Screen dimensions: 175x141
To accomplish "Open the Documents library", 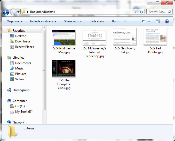I will tap(23, 63).
